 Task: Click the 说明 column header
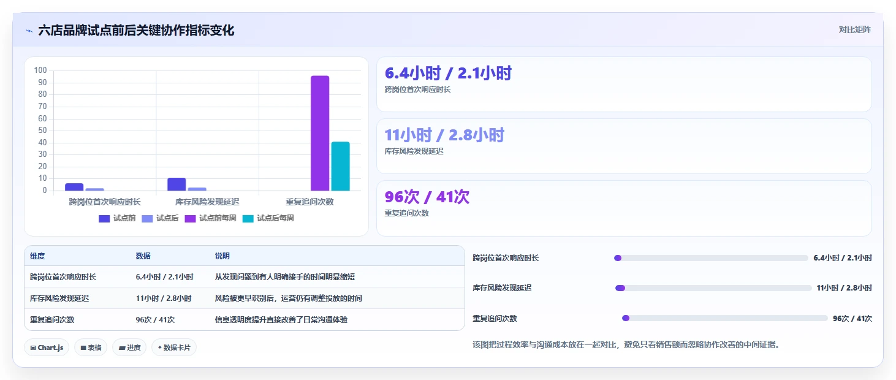point(222,256)
